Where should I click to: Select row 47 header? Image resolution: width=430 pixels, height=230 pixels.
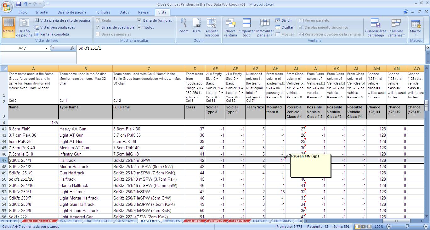click(4, 160)
